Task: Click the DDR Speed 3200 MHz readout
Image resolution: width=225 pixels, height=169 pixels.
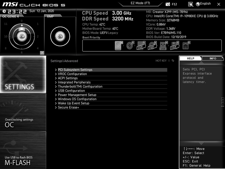Action: point(108,19)
